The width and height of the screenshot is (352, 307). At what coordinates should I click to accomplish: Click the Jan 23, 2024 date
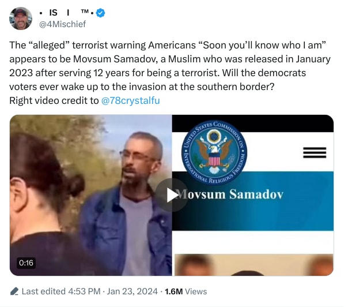click(133, 291)
